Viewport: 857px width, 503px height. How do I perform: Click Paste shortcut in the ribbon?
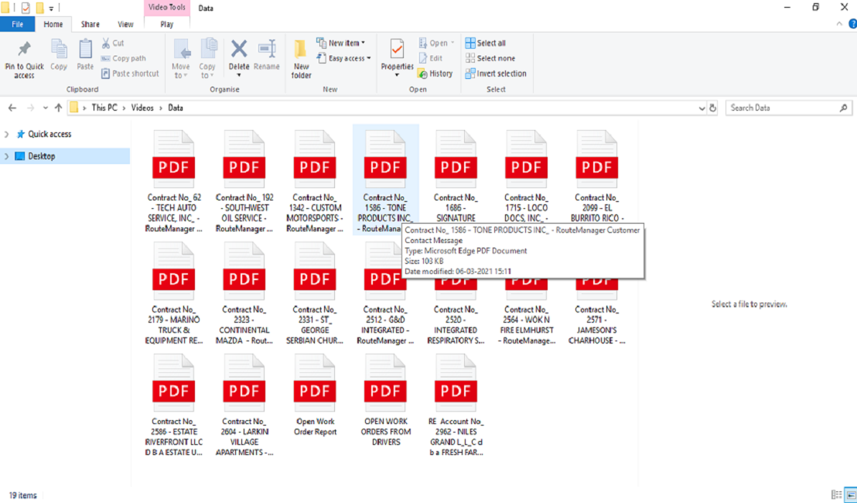click(x=130, y=74)
